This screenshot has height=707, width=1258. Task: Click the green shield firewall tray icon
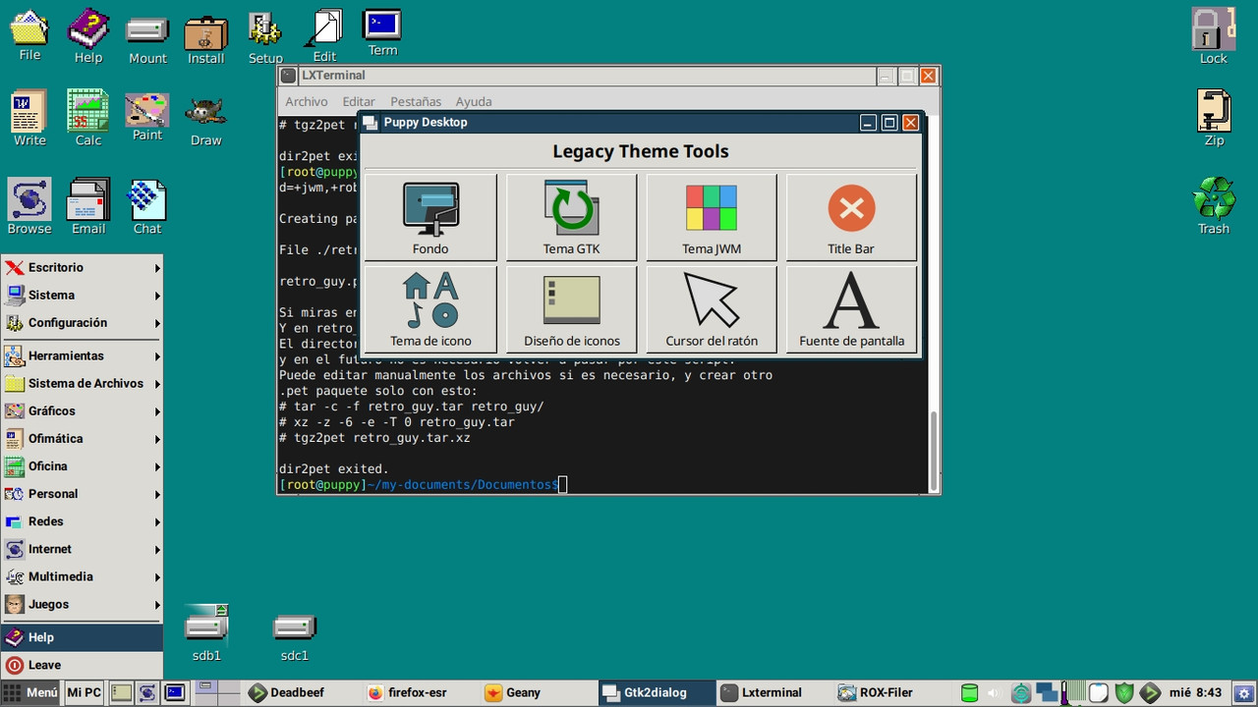point(1124,692)
